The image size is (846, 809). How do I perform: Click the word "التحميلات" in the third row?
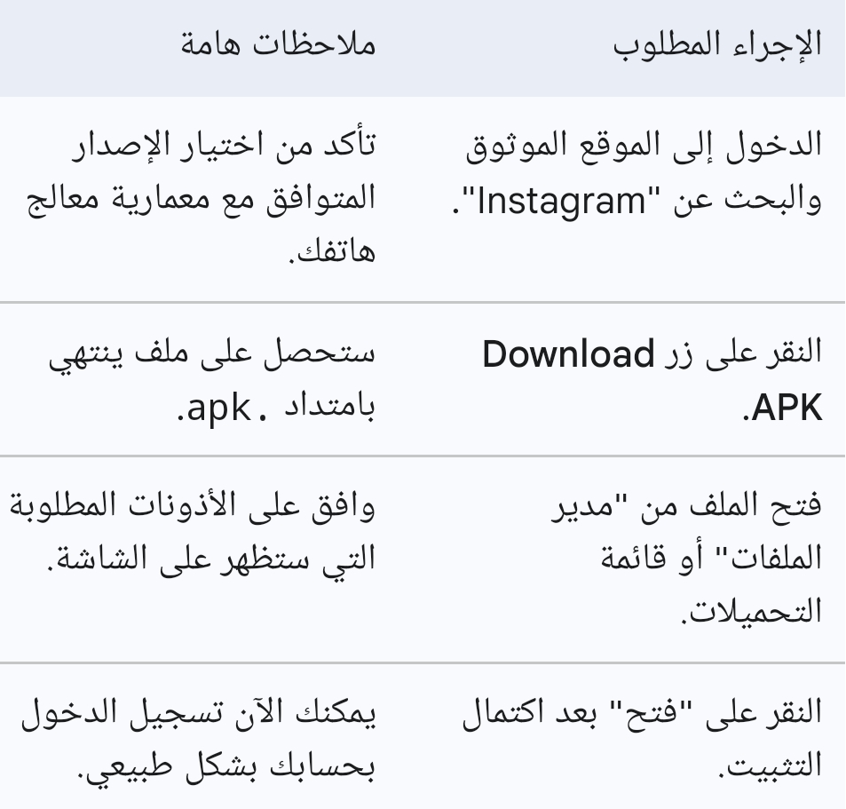769,611
